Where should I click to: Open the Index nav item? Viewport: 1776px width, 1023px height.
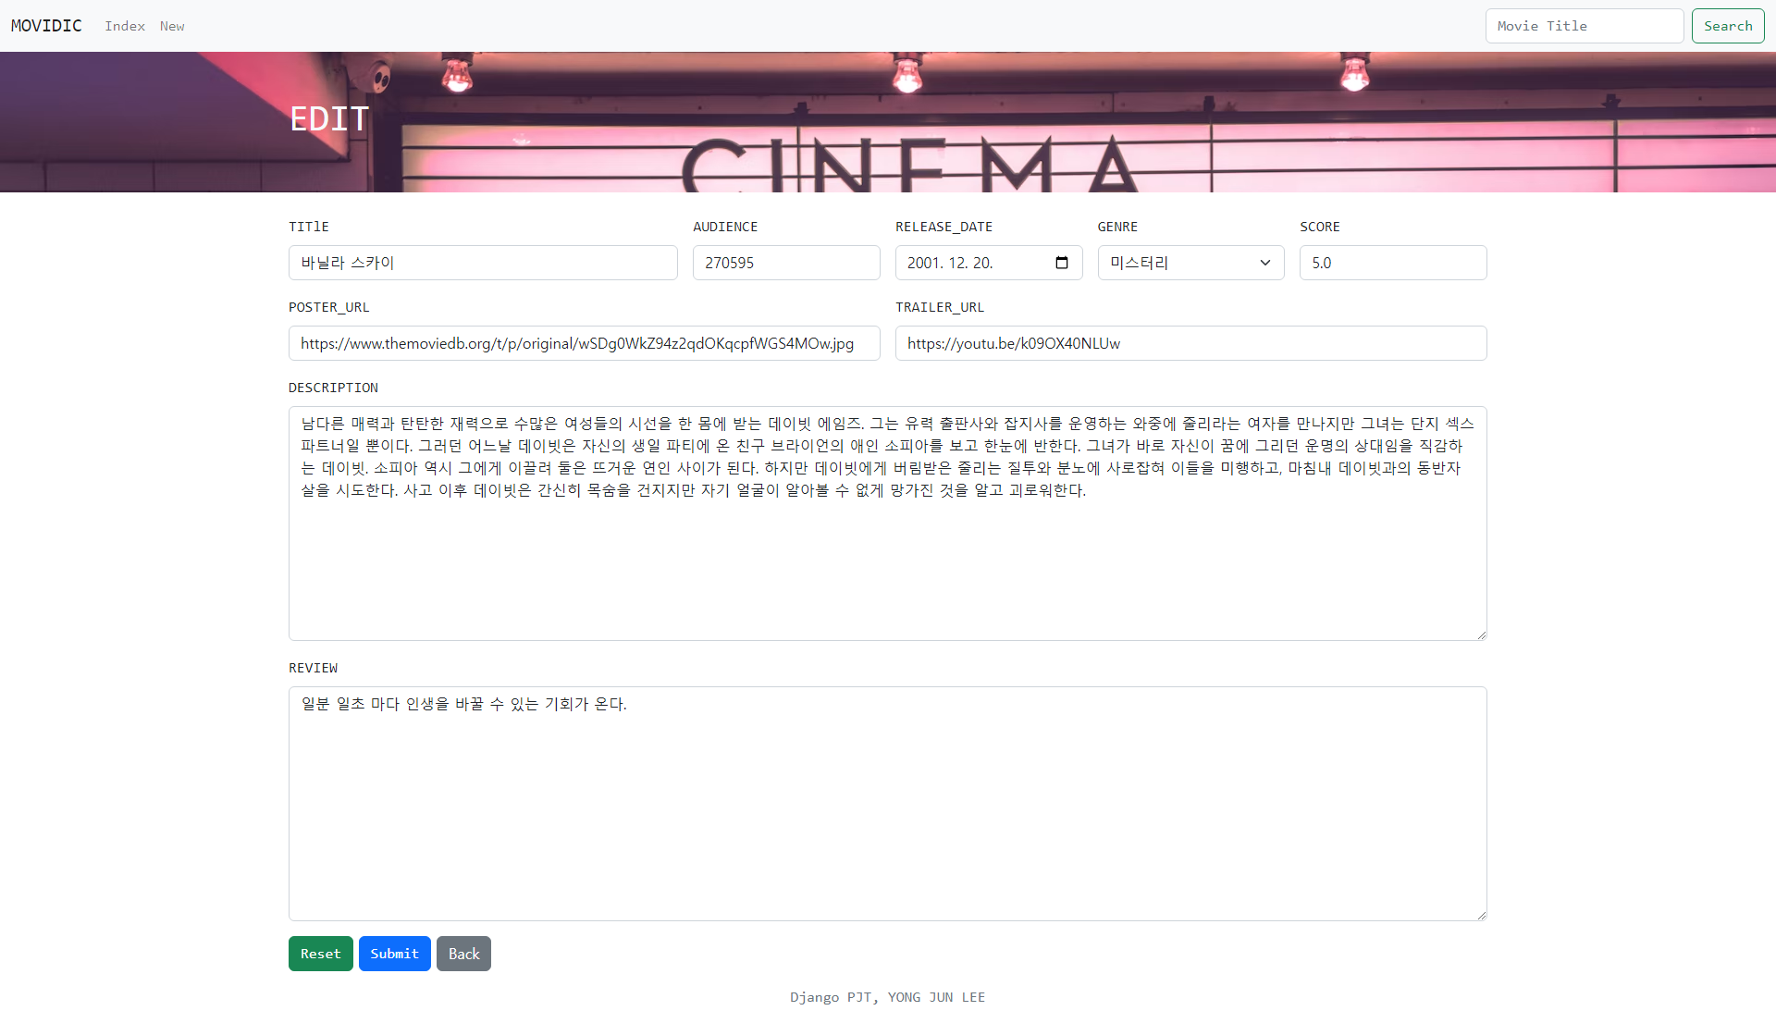click(x=125, y=26)
